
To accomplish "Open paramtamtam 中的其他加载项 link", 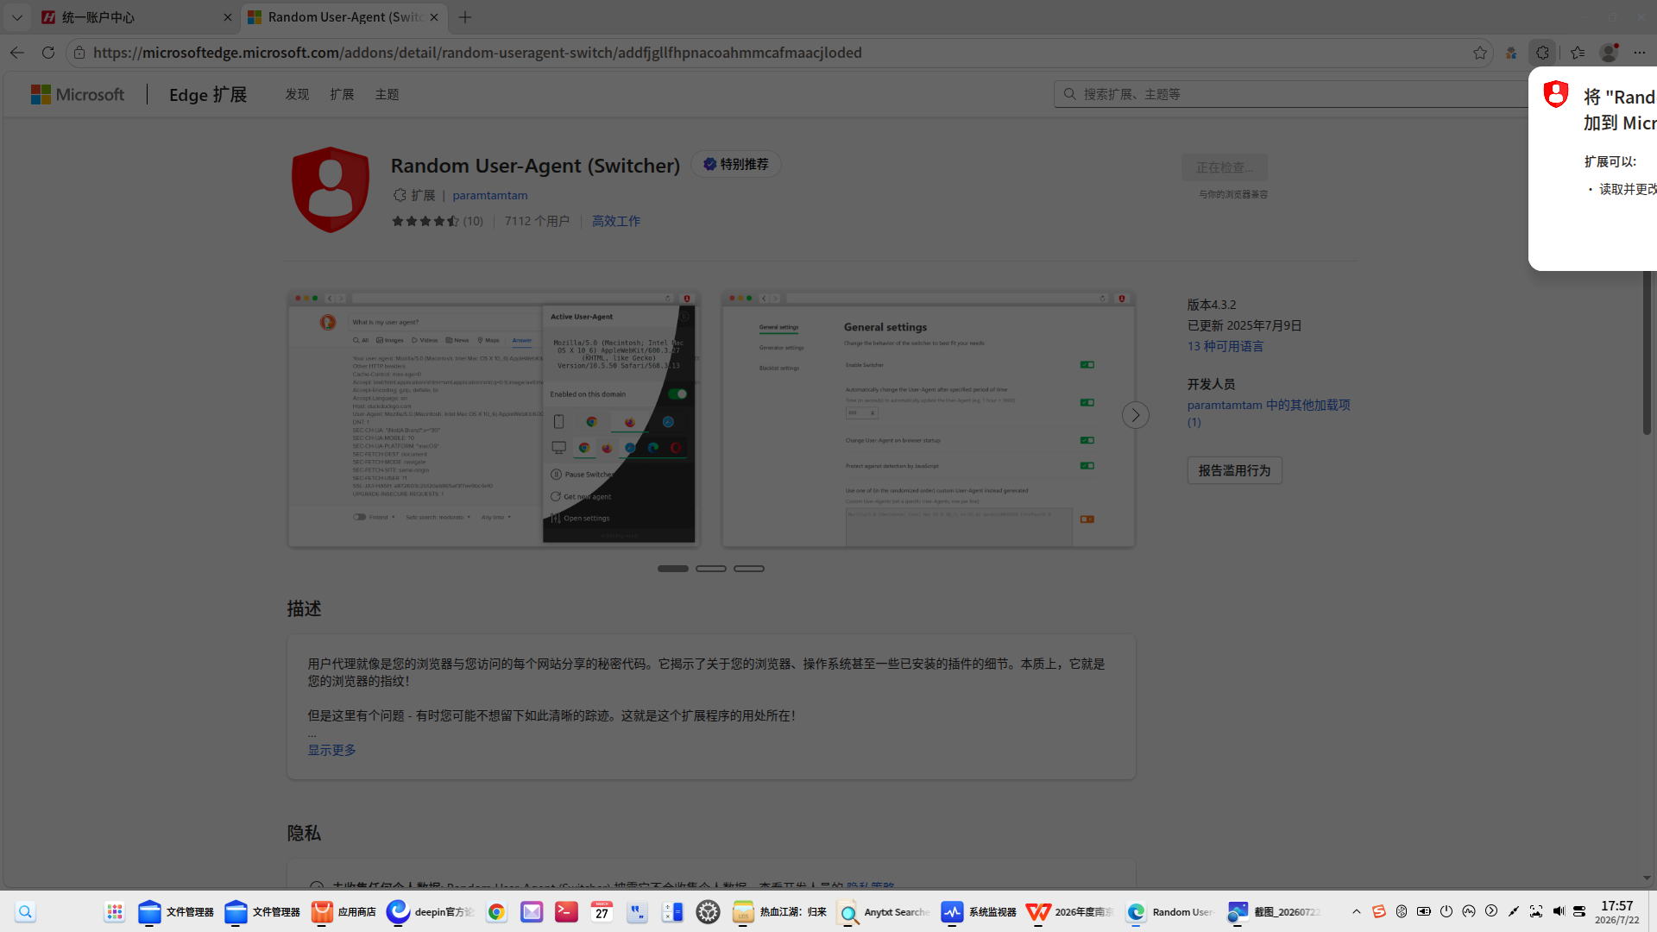I will click(x=1269, y=413).
